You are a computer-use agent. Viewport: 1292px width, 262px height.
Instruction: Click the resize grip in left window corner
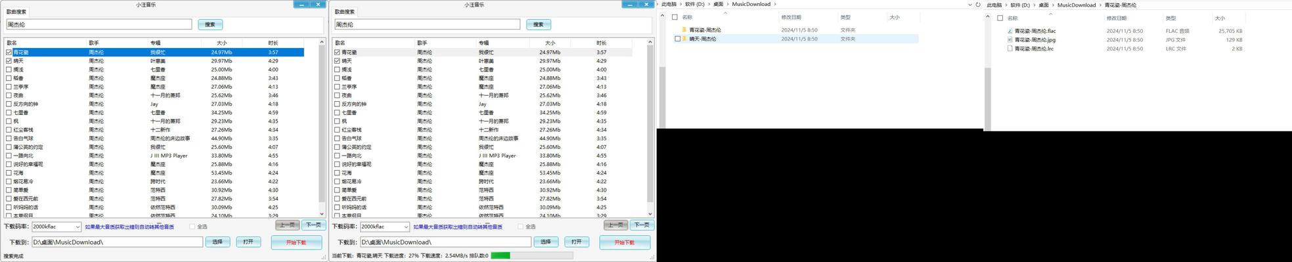324,258
